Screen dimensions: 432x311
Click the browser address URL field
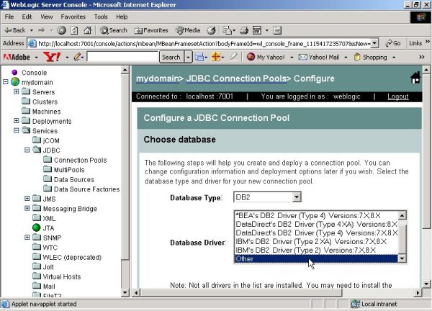(x=204, y=43)
